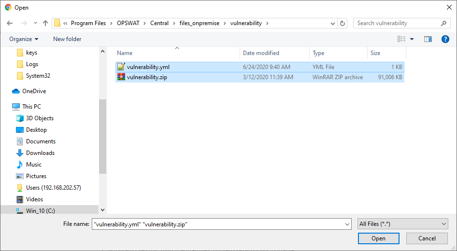This screenshot has height=251, width=457.
Task: Open Downloads in navigation pane
Action: (x=40, y=153)
